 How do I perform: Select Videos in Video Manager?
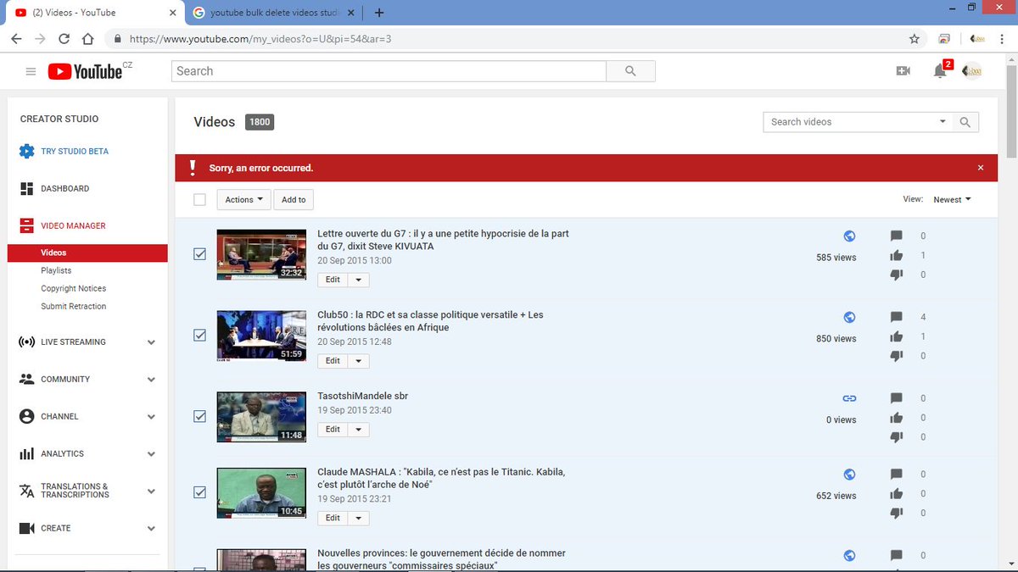click(87, 253)
